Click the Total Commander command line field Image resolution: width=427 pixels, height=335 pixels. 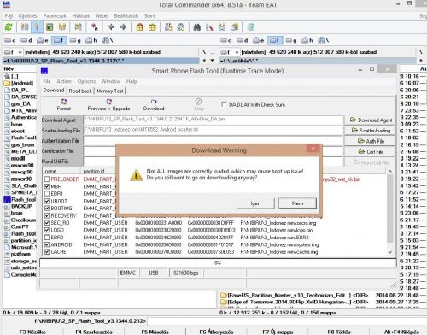coord(286,321)
